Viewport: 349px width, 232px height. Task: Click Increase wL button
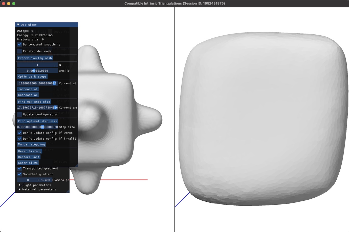(x=28, y=89)
